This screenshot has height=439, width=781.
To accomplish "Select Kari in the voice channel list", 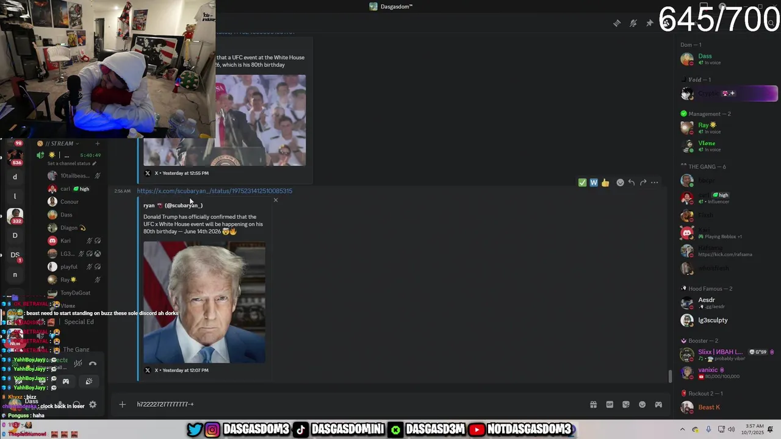I will (75, 240).
